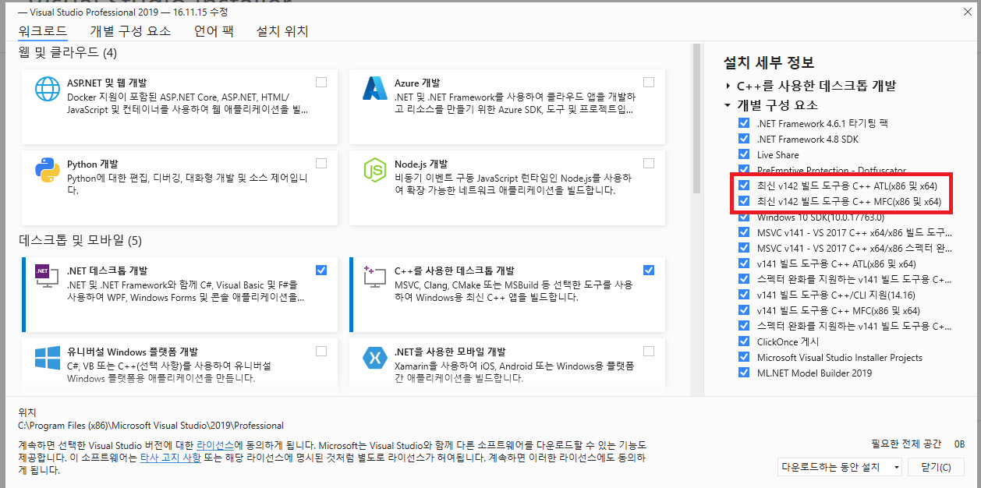This screenshot has height=488, width=981.
Task: Click the ASP.NET globe icon
Action: click(48, 89)
